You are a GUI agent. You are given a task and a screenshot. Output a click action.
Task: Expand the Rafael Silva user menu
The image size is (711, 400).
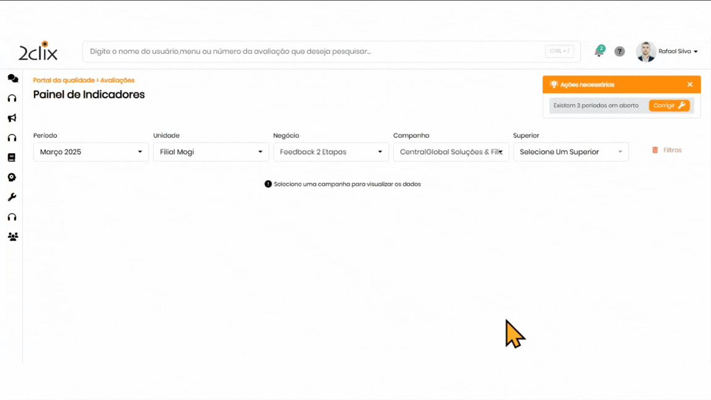point(678,52)
